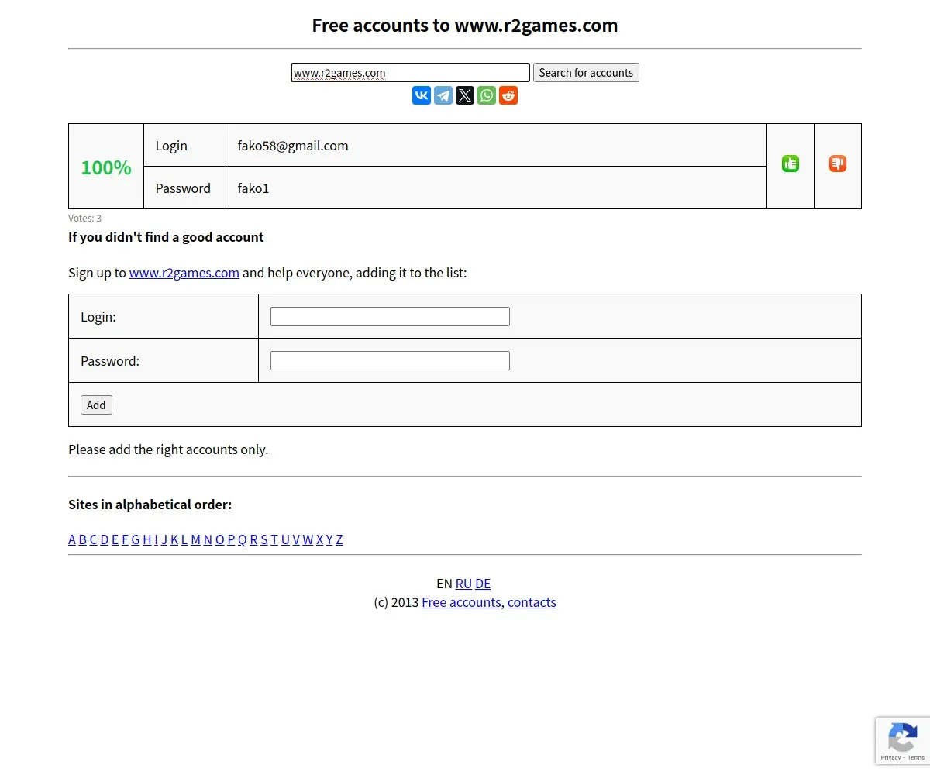
Task: Open sites starting with letter J
Action: (x=164, y=539)
